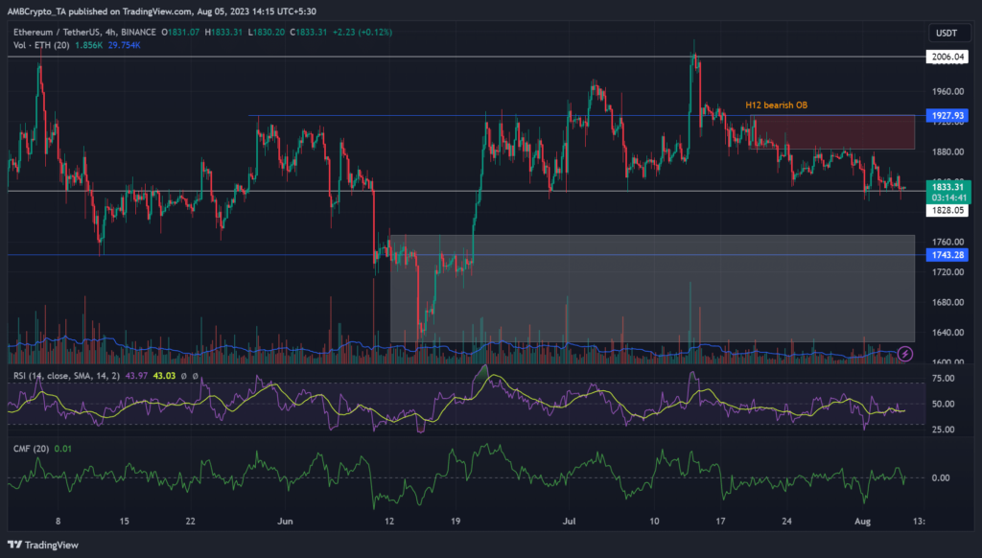Screen dimensions: 982x558
Task: Click the 2006.04 price label
Action: pyautogui.click(x=947, y=58)
